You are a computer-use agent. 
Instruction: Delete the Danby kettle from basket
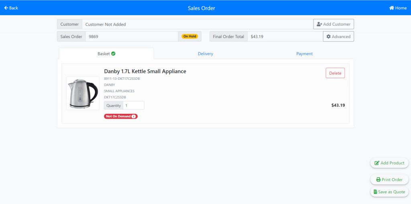pos(335,73)
